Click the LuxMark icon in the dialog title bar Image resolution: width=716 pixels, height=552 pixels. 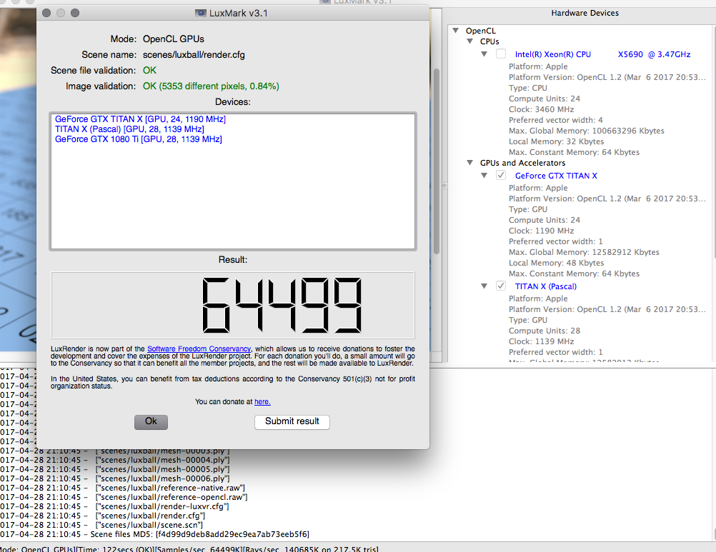201,14
